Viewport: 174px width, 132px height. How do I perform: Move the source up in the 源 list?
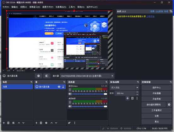(51, 123)
